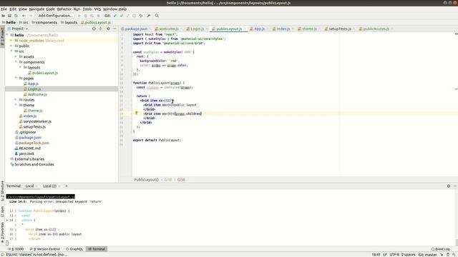Select yarn.lock in project tree
This screenshot has width=458, height=257.
coord(26,153)
